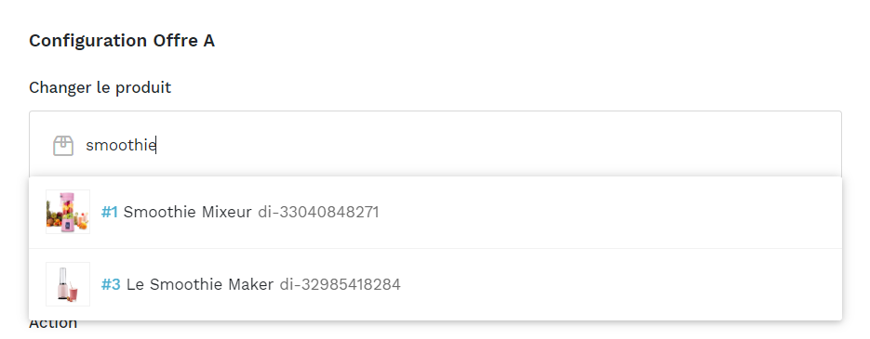The width and height of the screenshot is (870, 339).
Task: Click the Changer le produit label
Action: point(100,87)
